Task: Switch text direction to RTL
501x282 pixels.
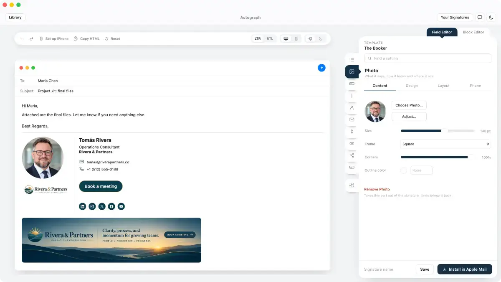Action: 270,38
